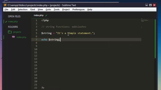
Task: Click line number 5 in gutter
Action: tap(36, 33)
